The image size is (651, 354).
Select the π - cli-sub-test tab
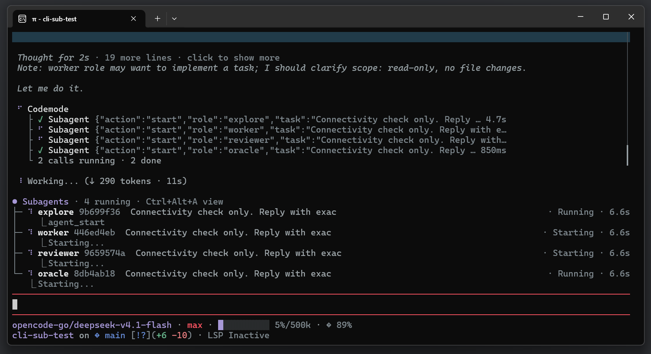[x=79, y=19]
